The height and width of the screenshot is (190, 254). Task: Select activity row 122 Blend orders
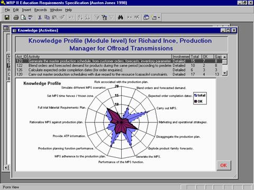[x=119, y=65]
